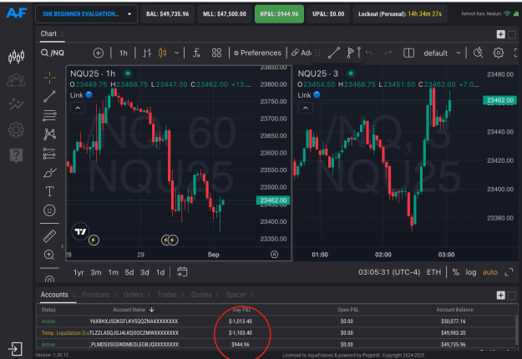This screenshot has width=522, height=359.
Task: Open the help question mark icon
Action: coord(16,155)
